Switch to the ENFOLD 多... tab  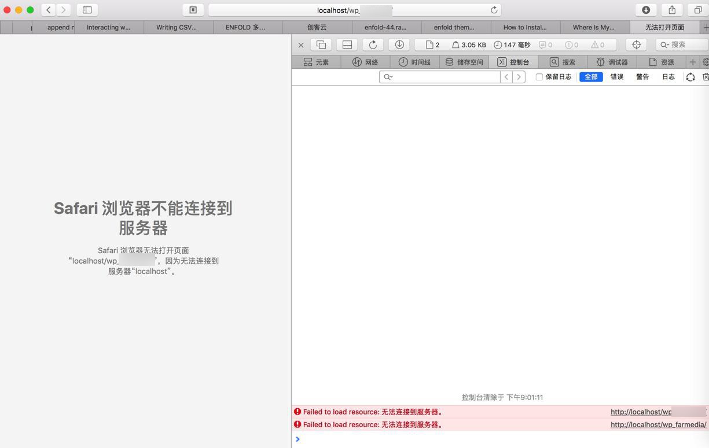tap(248, 27)
